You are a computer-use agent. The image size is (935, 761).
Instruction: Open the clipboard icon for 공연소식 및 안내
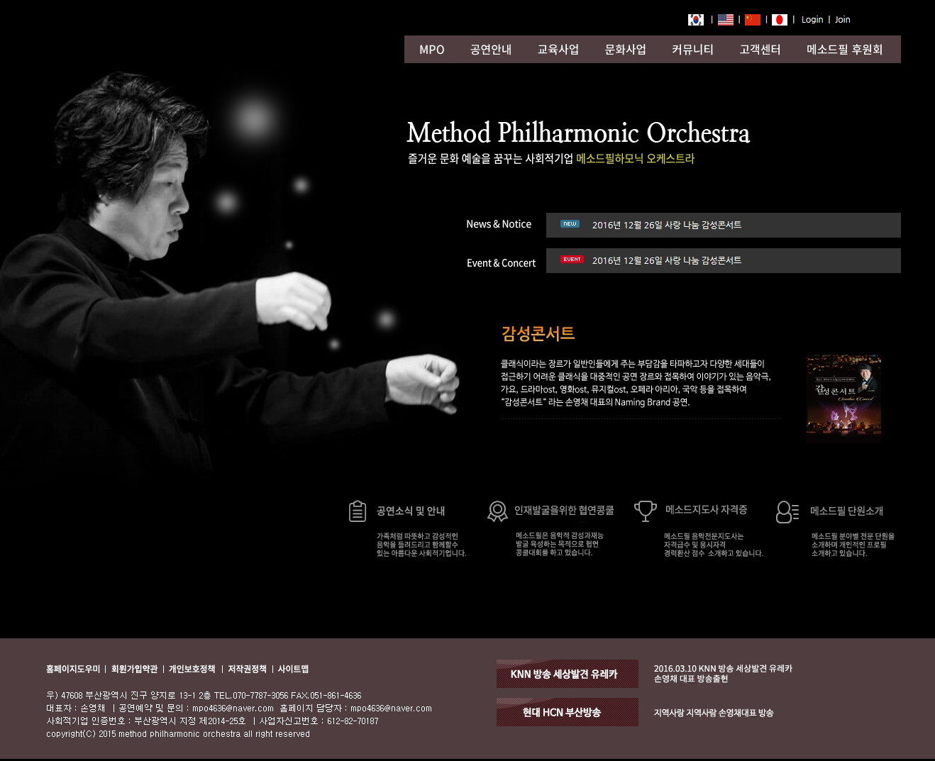[x=358, y=511]
